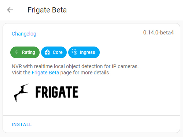Install the Frigate Beta add-on

click(22, 125)
